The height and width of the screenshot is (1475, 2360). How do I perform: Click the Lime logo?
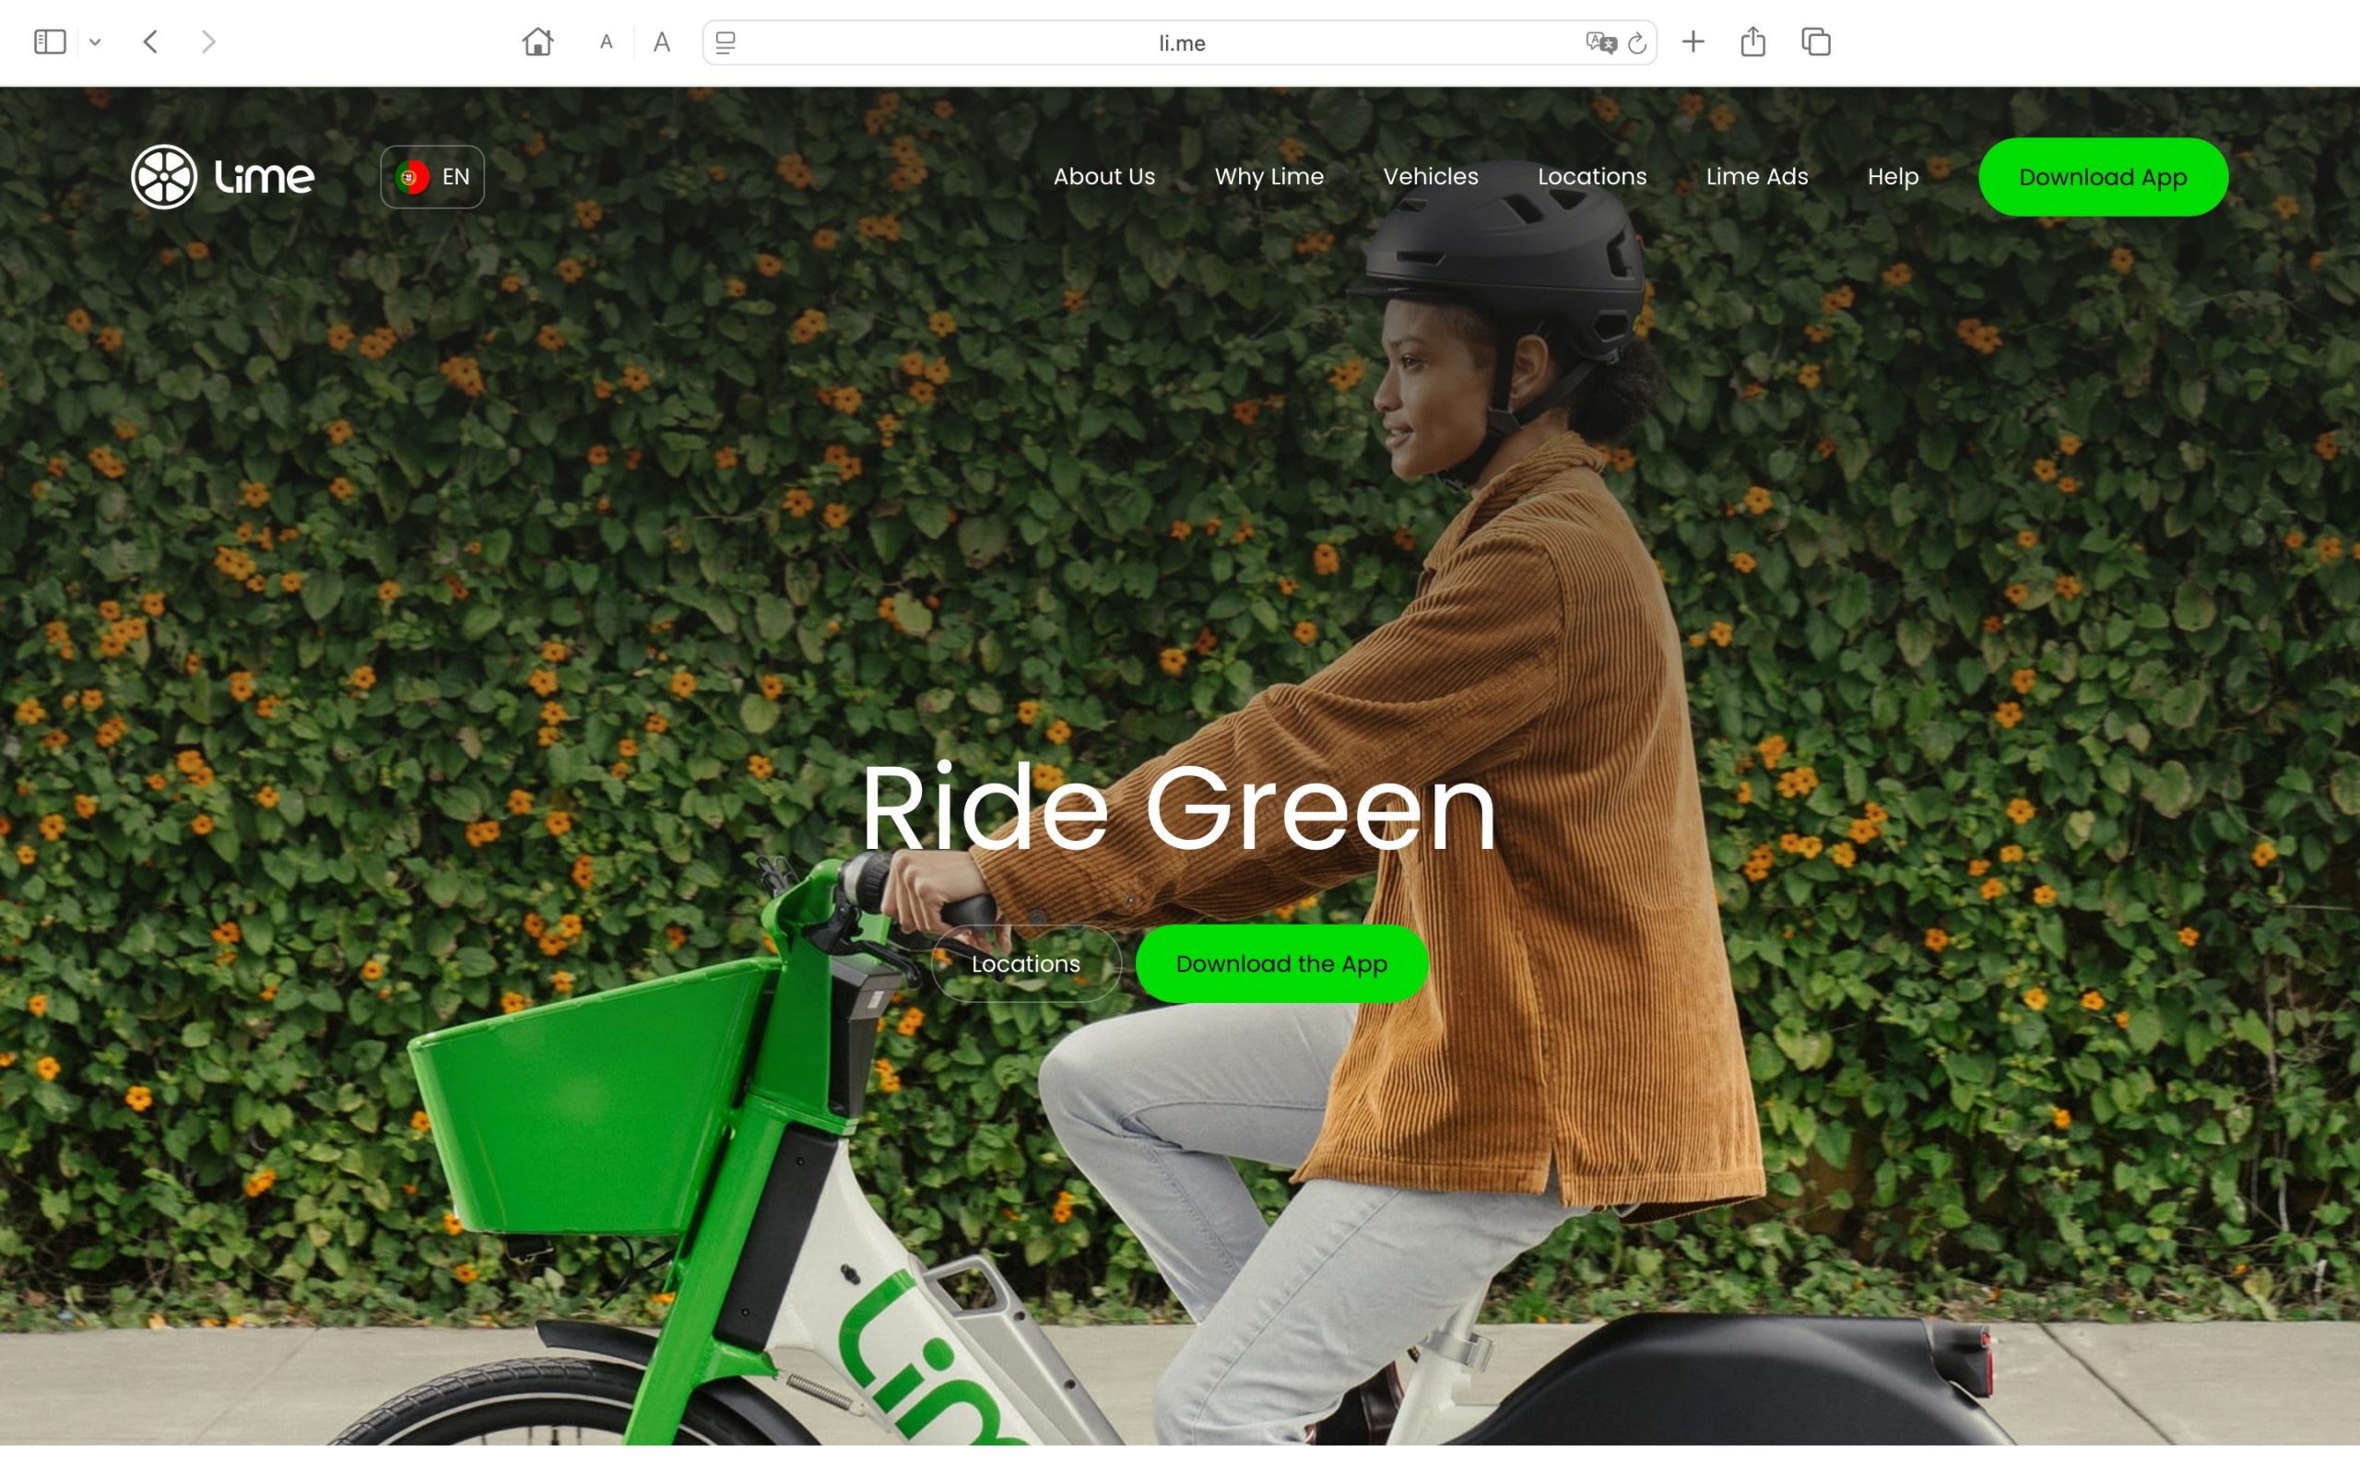(222, 177)
